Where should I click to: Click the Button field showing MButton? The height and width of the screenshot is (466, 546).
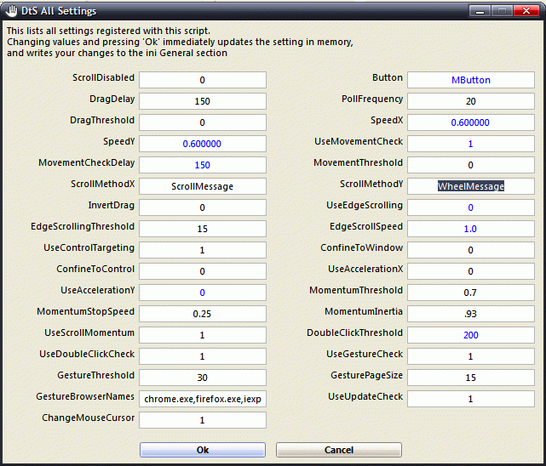click(x=471, y=80)
